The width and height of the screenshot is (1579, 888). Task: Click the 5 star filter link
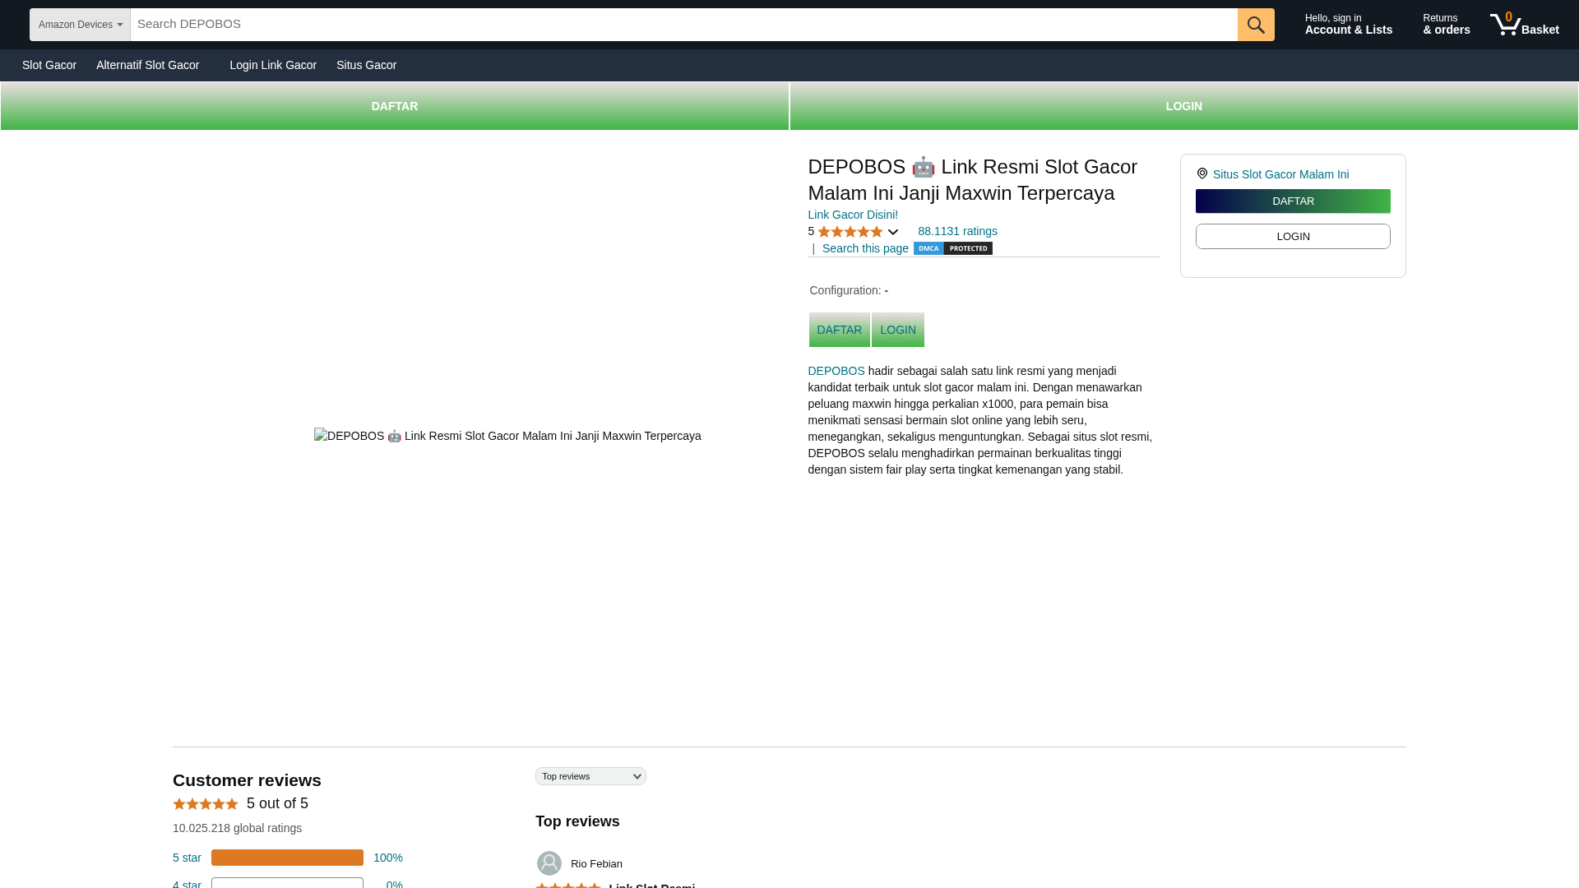(x=187, y=858)
